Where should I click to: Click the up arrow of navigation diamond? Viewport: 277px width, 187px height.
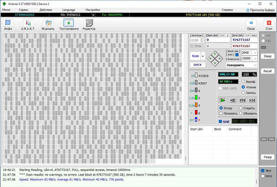pyautogui.click(x=215, y=54)
